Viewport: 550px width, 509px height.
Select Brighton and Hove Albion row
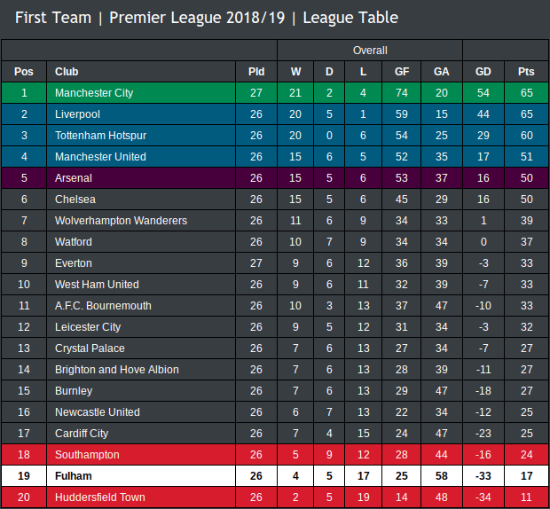(275, 370)
